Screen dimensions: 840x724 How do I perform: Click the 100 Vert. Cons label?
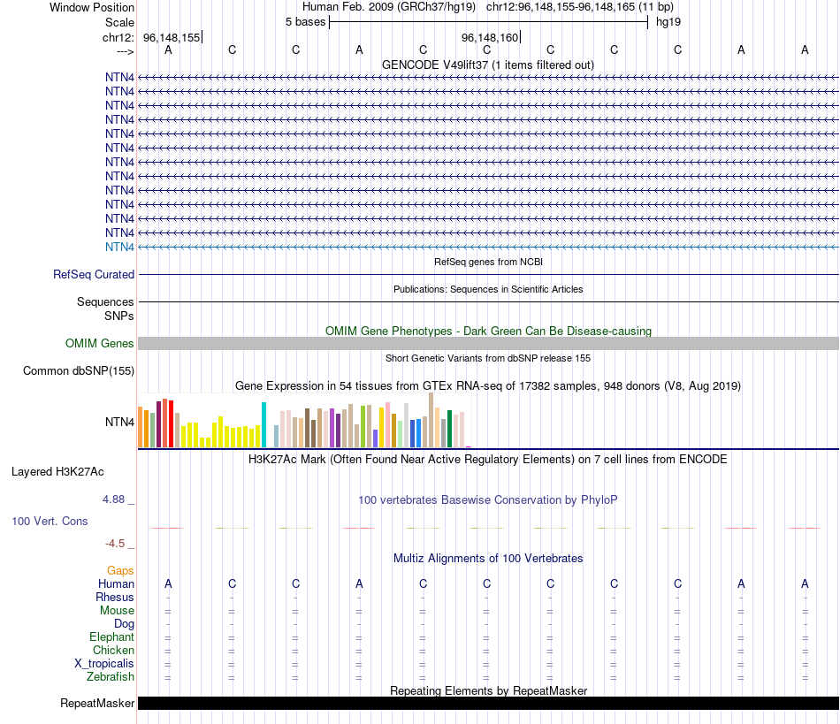click(50, 521)
